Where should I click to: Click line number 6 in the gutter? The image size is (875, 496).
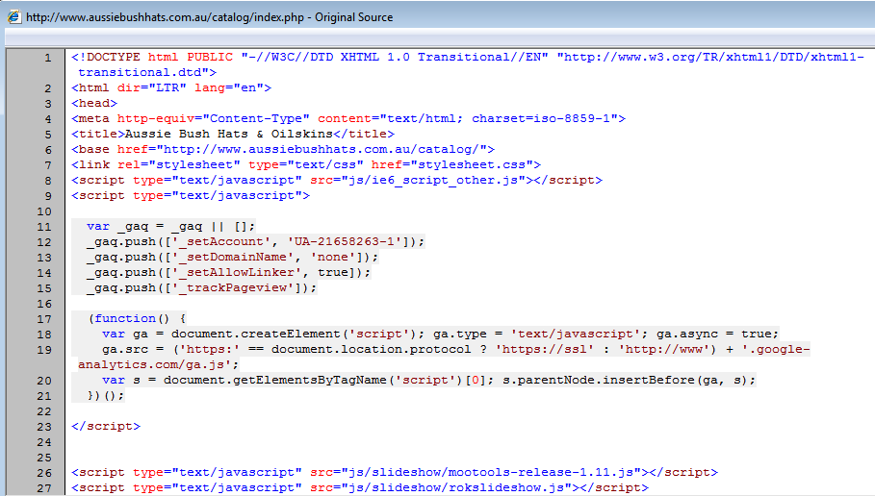47,135
